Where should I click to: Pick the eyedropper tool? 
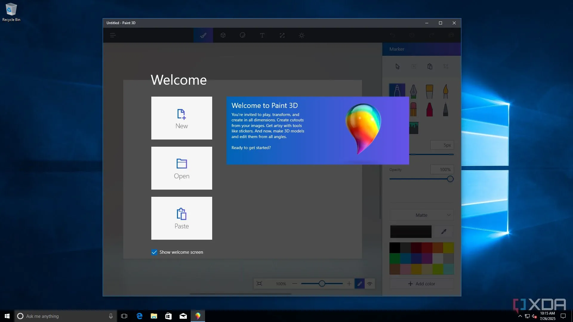tap(444, 232)
